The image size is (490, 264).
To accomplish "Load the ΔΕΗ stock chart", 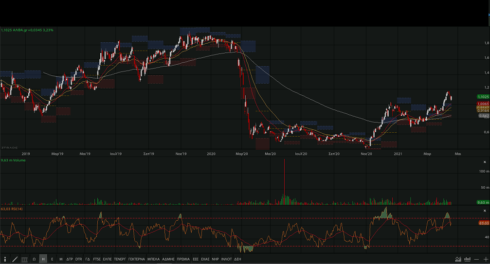I will coord(237,259).
